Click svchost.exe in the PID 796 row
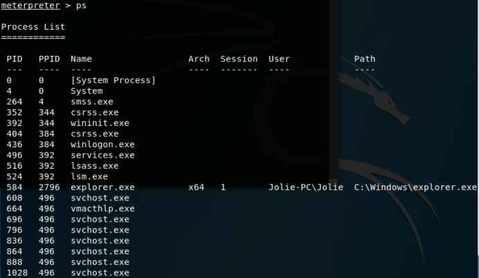 pos(100,230)
